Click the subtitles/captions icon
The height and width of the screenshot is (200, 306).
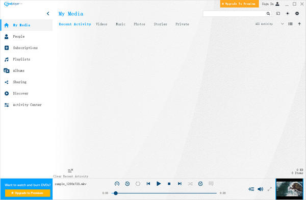tap(211, 184)
